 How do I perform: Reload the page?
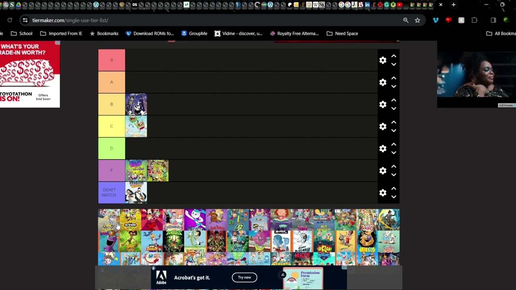click(10, 20)
